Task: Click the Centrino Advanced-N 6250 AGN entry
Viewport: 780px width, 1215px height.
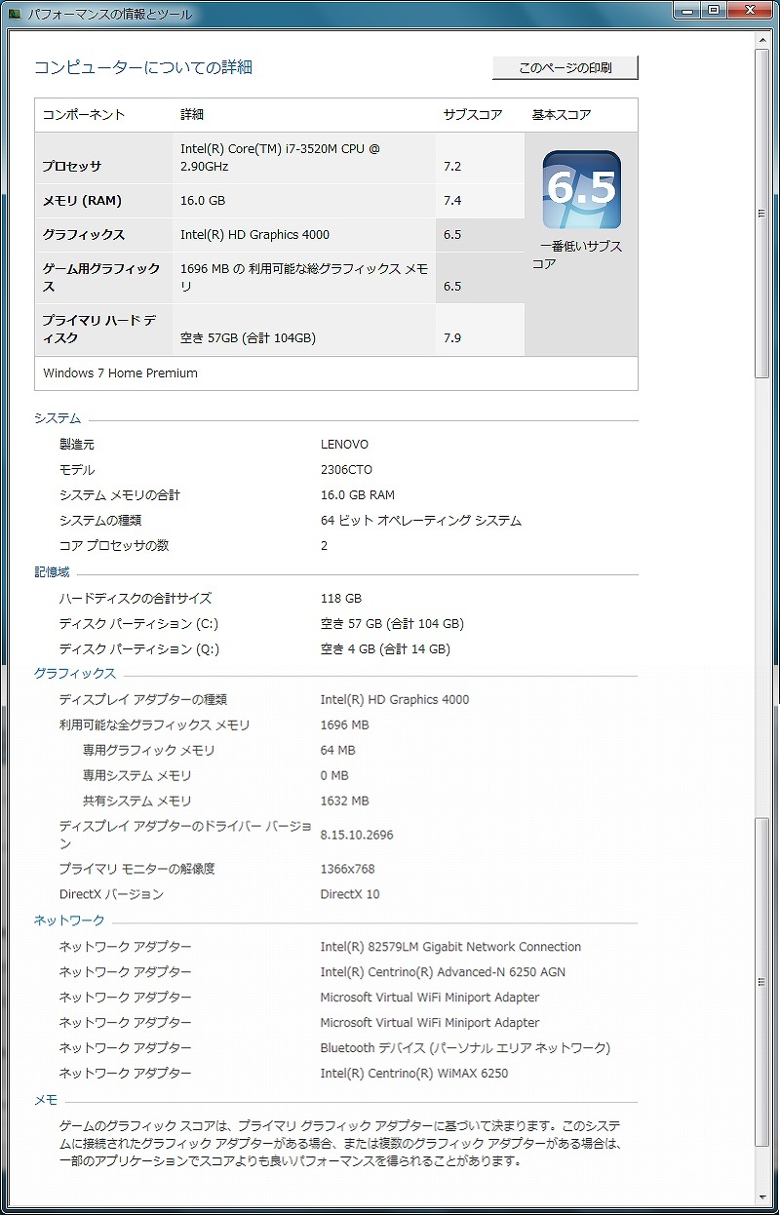Action: click(x=443, y=972)
